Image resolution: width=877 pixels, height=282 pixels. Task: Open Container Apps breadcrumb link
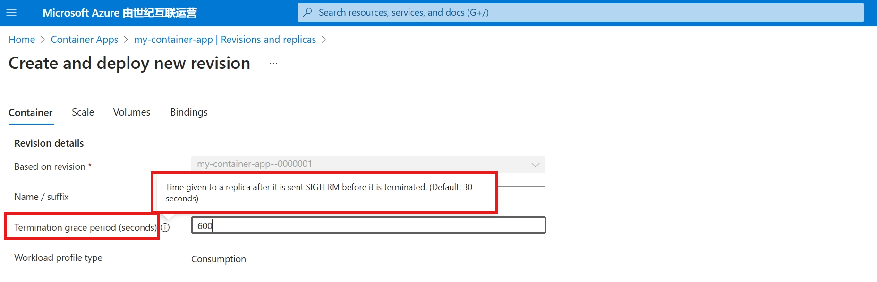click(x=85, y=40)
